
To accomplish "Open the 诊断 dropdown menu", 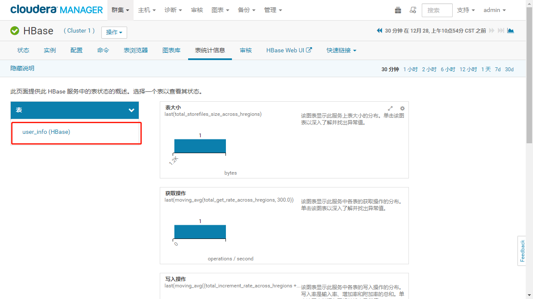I will (173, 10).
